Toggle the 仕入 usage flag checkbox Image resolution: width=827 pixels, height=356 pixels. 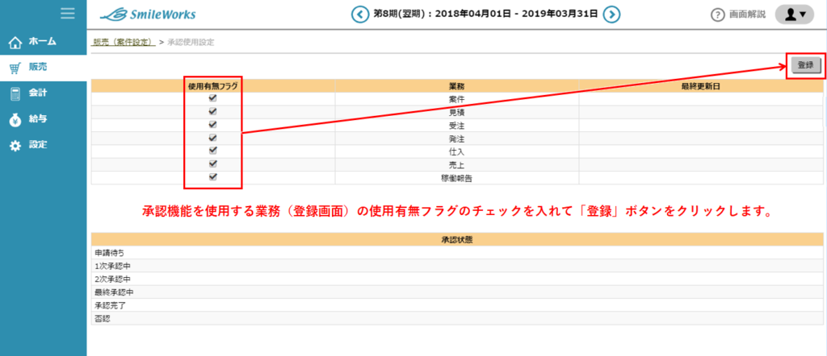click(213, 151)
